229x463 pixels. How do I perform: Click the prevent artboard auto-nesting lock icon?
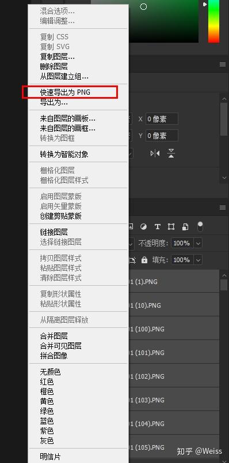tap(132, 260)
